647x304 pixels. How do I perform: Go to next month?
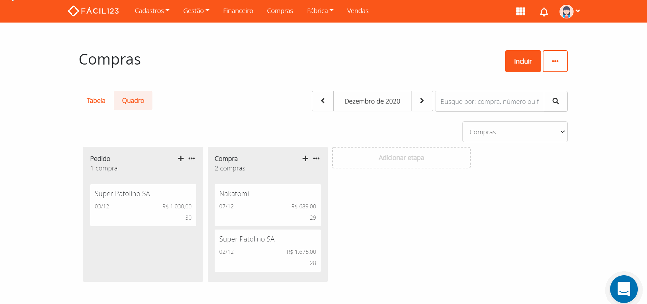coord(422,101)
